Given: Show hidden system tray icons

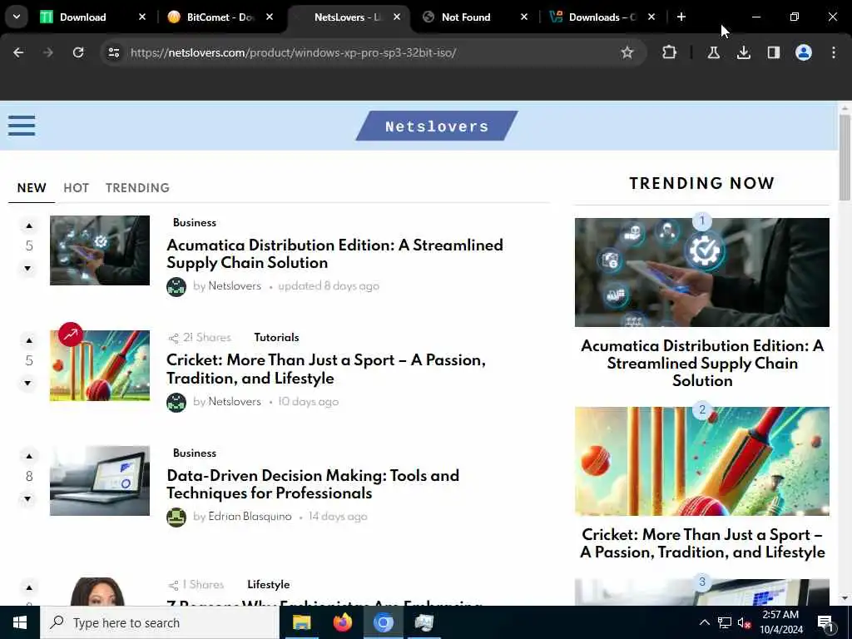Looking at the screenshot, I should [x=704, y=622].
